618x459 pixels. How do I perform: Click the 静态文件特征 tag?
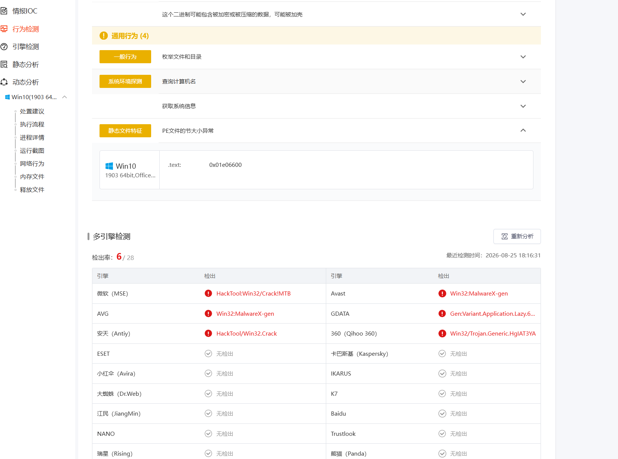125,131
